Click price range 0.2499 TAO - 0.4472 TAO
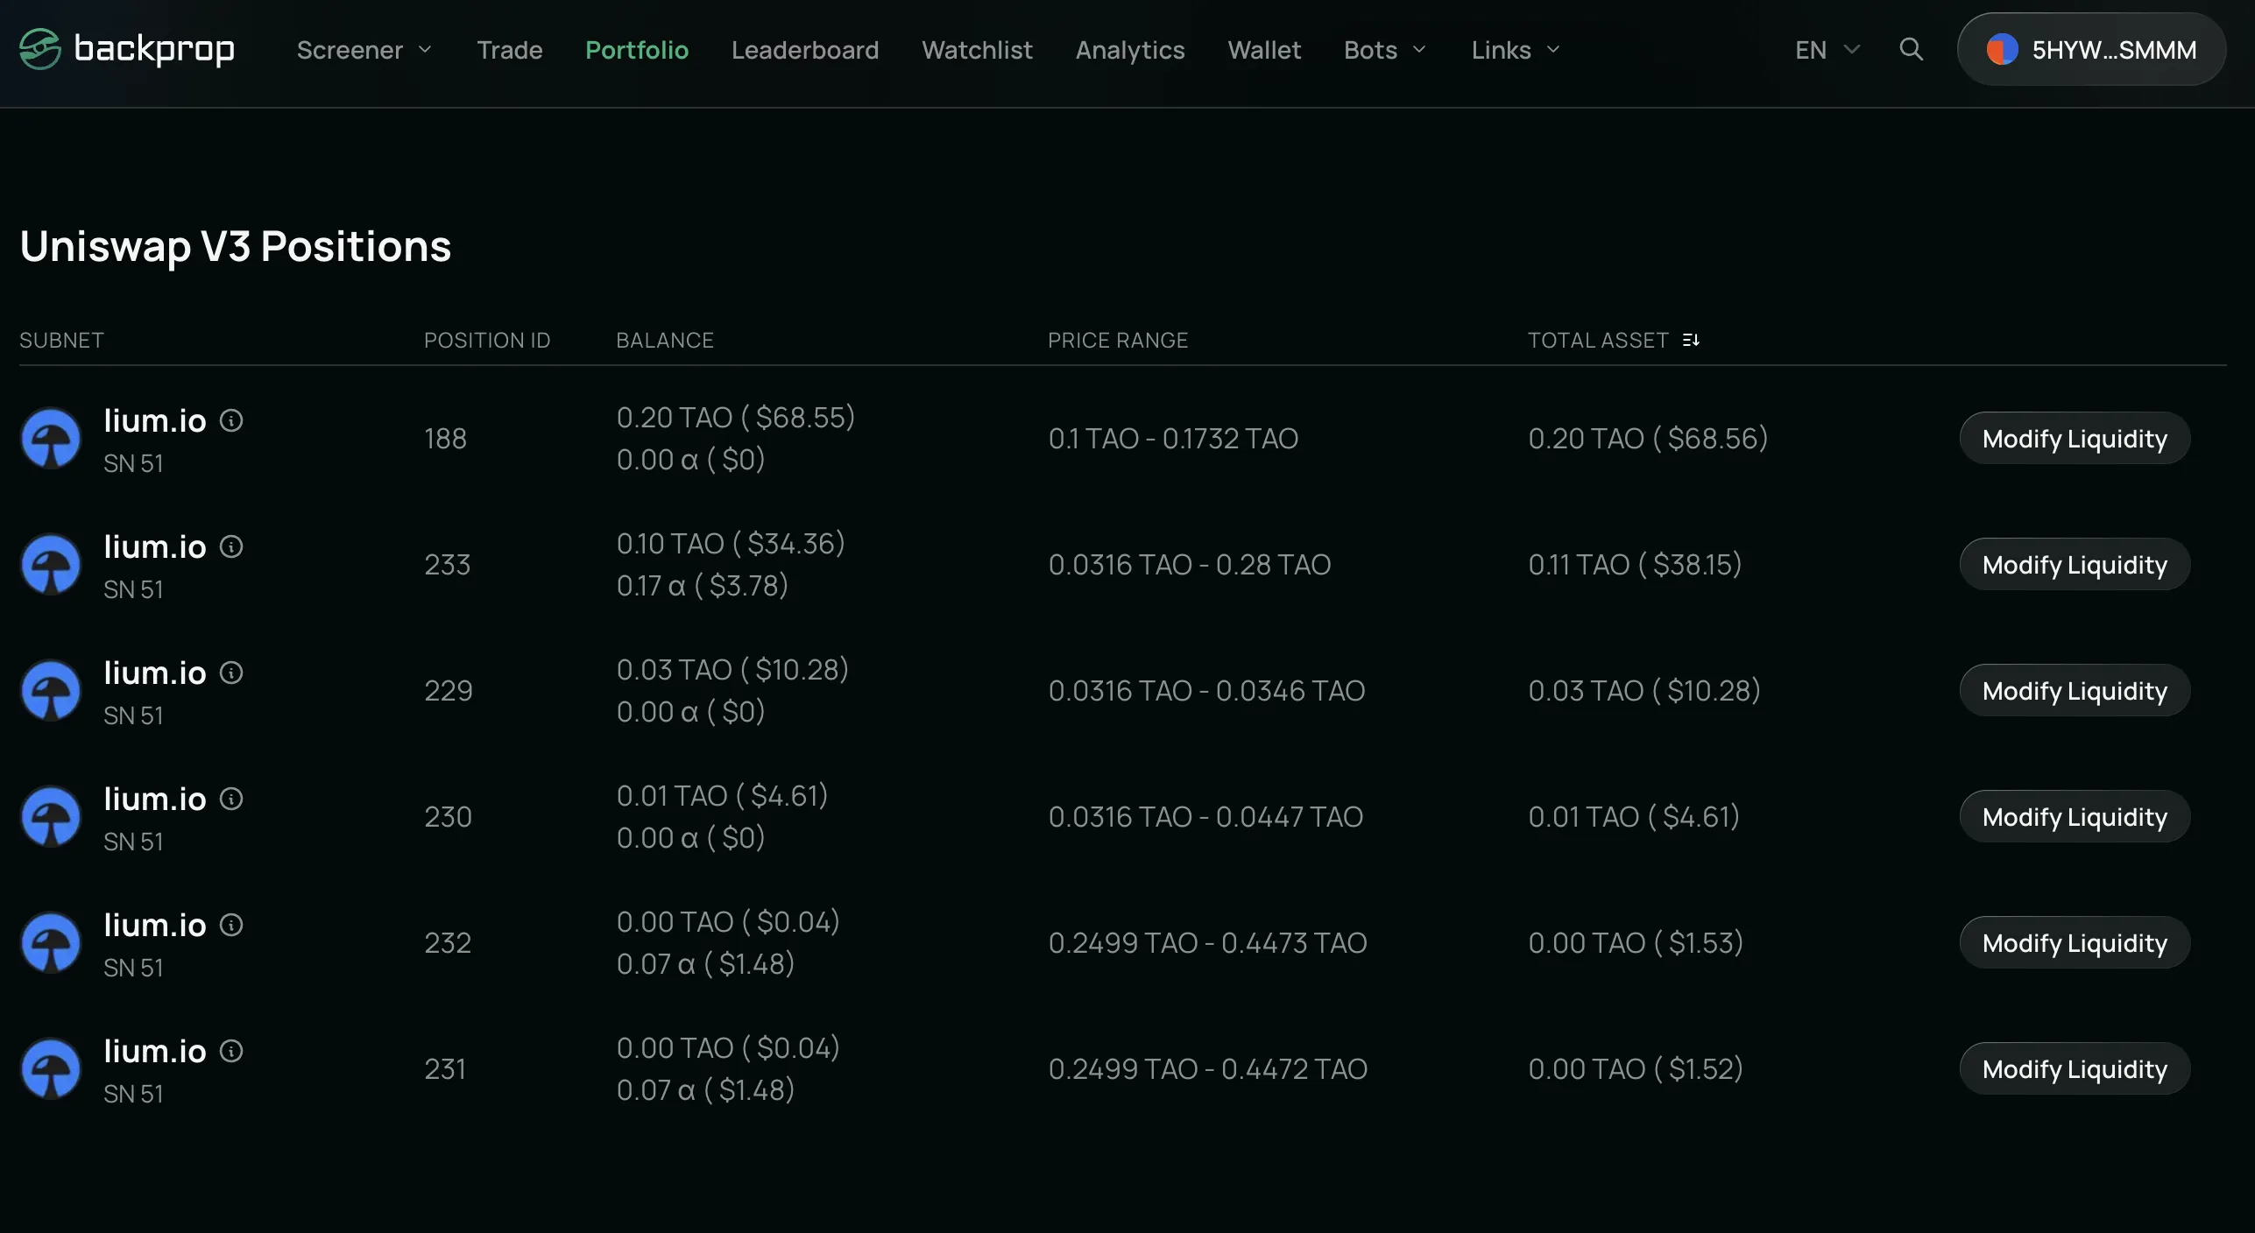The width and height of the screenshot is (2255, 1233). (x=1207, y=1069)
